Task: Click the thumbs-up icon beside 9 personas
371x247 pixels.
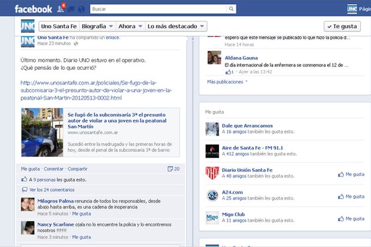Action: (24, 179)
